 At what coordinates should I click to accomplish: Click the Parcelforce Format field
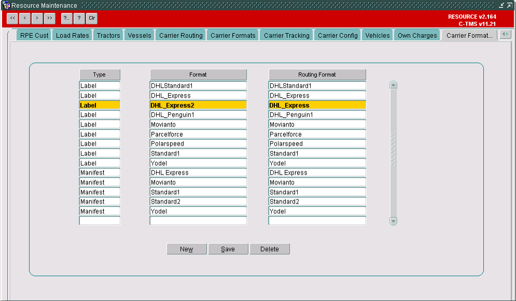point(198,134)
